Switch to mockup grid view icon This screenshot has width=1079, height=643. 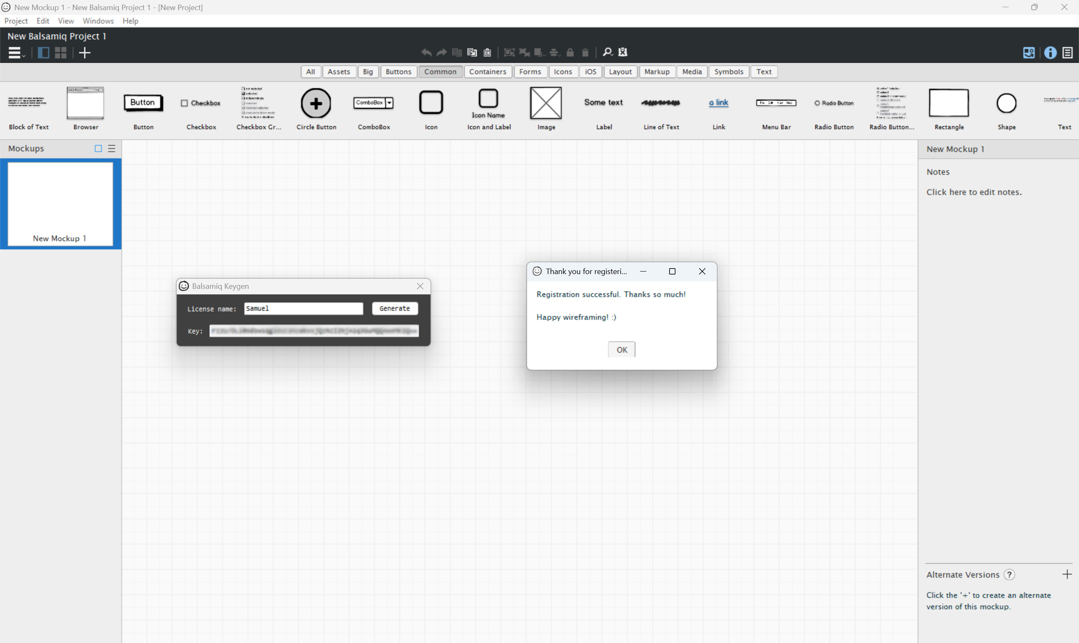coord(61,52)
